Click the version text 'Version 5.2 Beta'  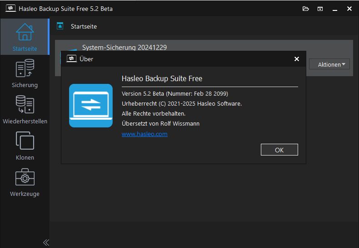point(143,94)
